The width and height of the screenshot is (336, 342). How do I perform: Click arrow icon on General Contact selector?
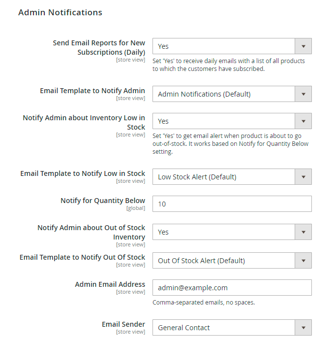(x=303, y=328)
